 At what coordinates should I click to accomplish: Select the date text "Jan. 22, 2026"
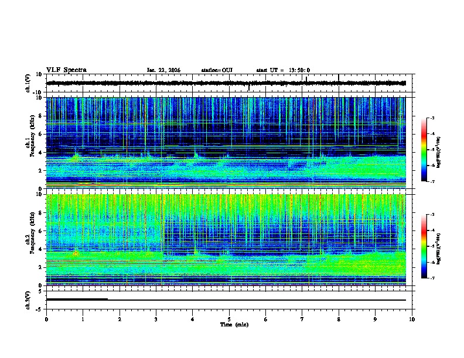click(163, 70)
